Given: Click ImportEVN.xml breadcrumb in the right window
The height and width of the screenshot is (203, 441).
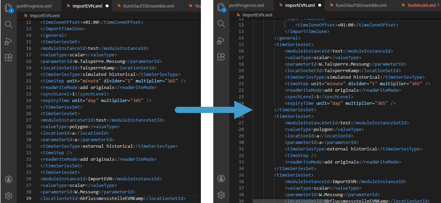Looking at the screenshot, I should [x=257, y=15].
